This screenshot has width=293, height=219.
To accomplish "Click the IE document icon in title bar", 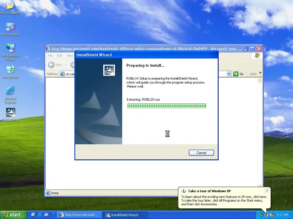I will pyautogui.click(x=48, y=48).
